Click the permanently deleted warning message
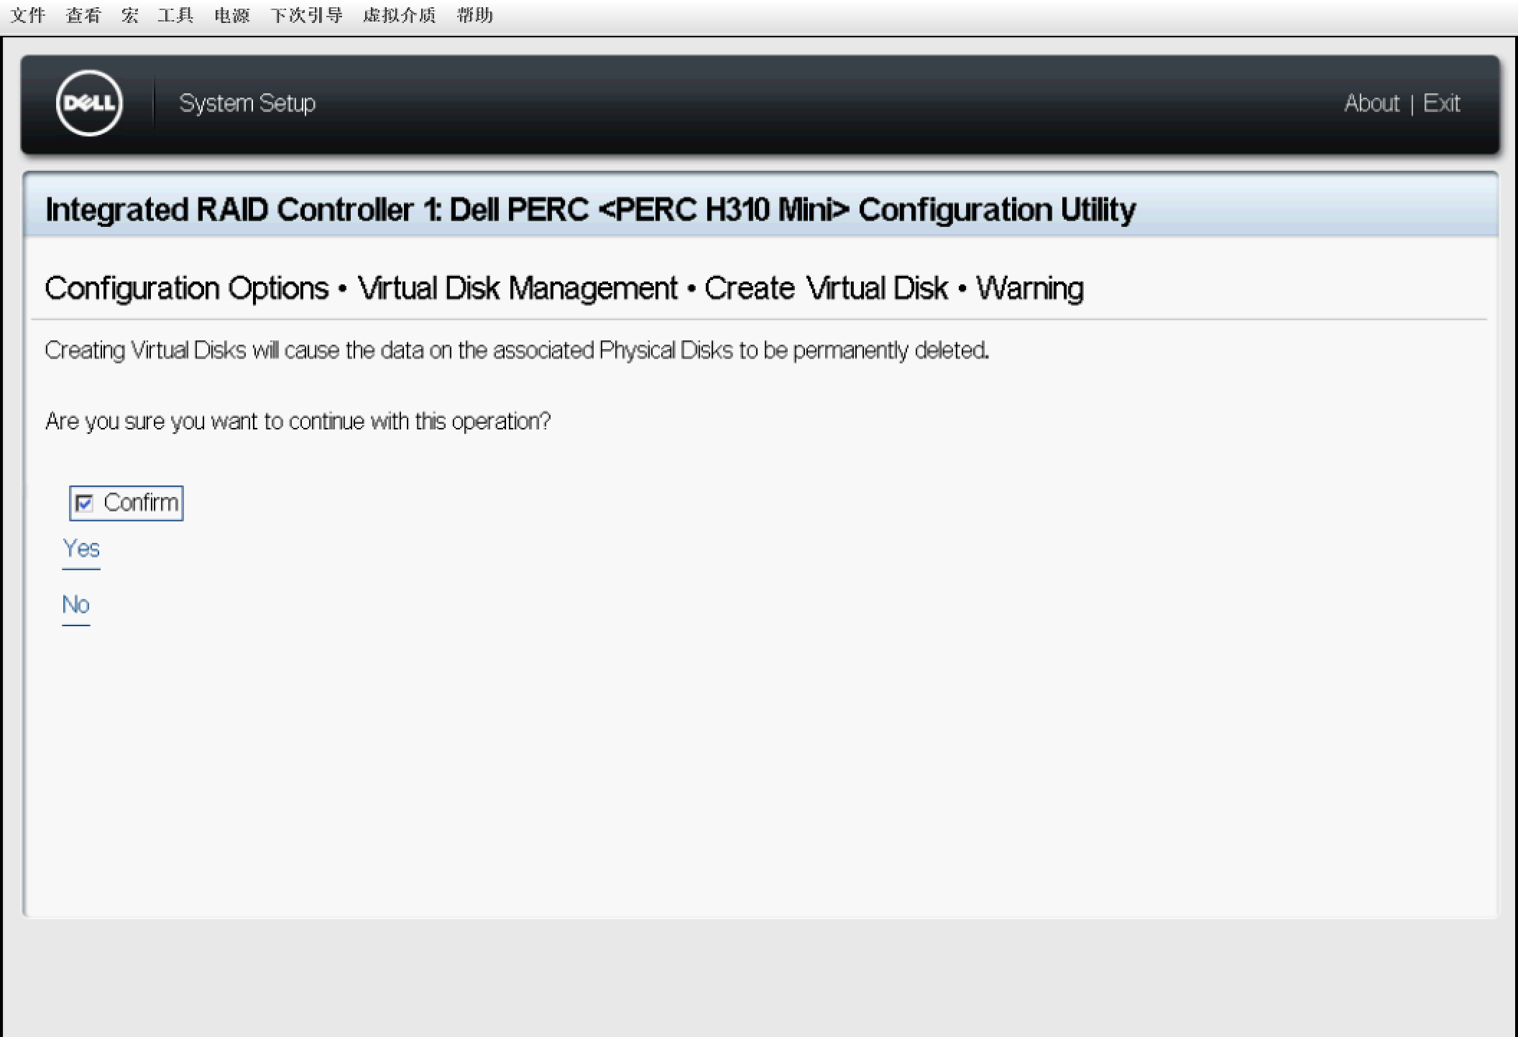This screenshot has height=1037, width=1518. (x=517, y=350)
